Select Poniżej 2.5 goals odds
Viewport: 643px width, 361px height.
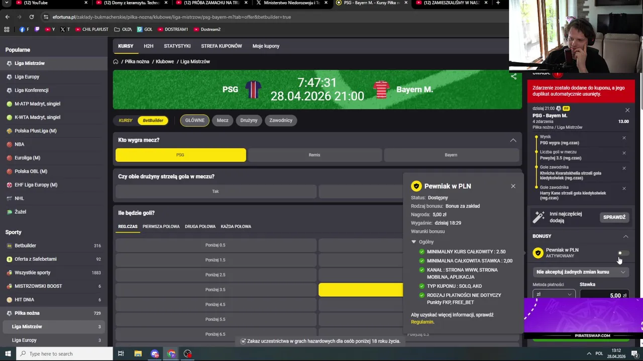[x=216, y=275]
